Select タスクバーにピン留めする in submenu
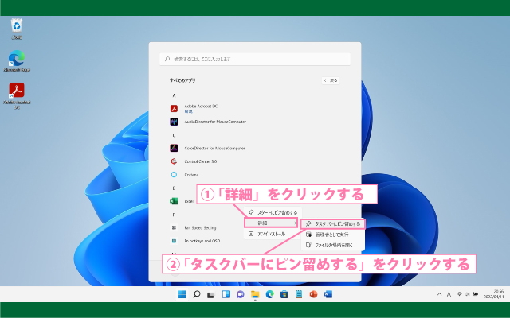The height and width of the screenshot is (318, 510). (x=333, y=224)
